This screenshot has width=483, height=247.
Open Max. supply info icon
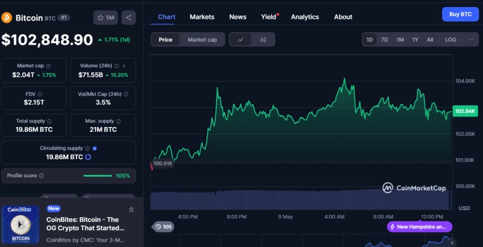point(119,121)
